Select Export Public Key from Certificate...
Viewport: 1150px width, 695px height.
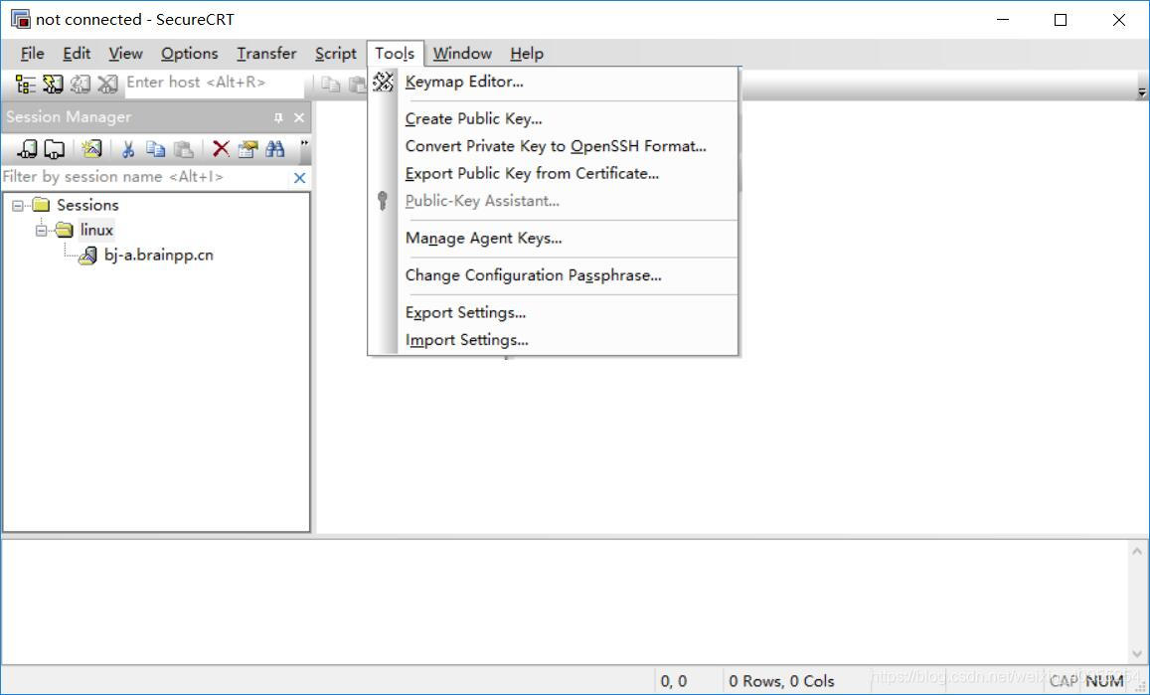click(554, 174)
